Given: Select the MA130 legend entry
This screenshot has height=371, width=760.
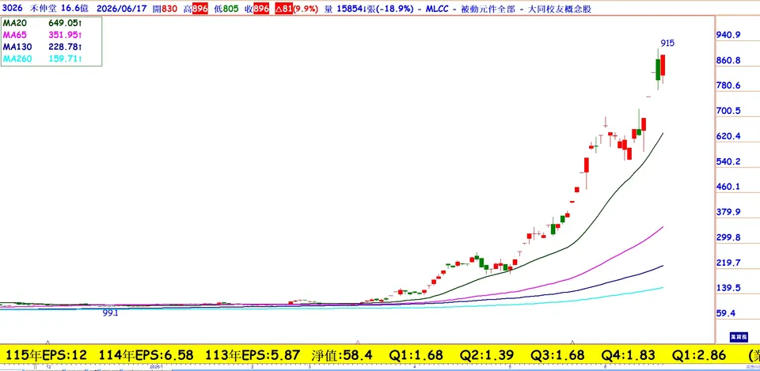Looking at the screenshot, I should point(16,47).
